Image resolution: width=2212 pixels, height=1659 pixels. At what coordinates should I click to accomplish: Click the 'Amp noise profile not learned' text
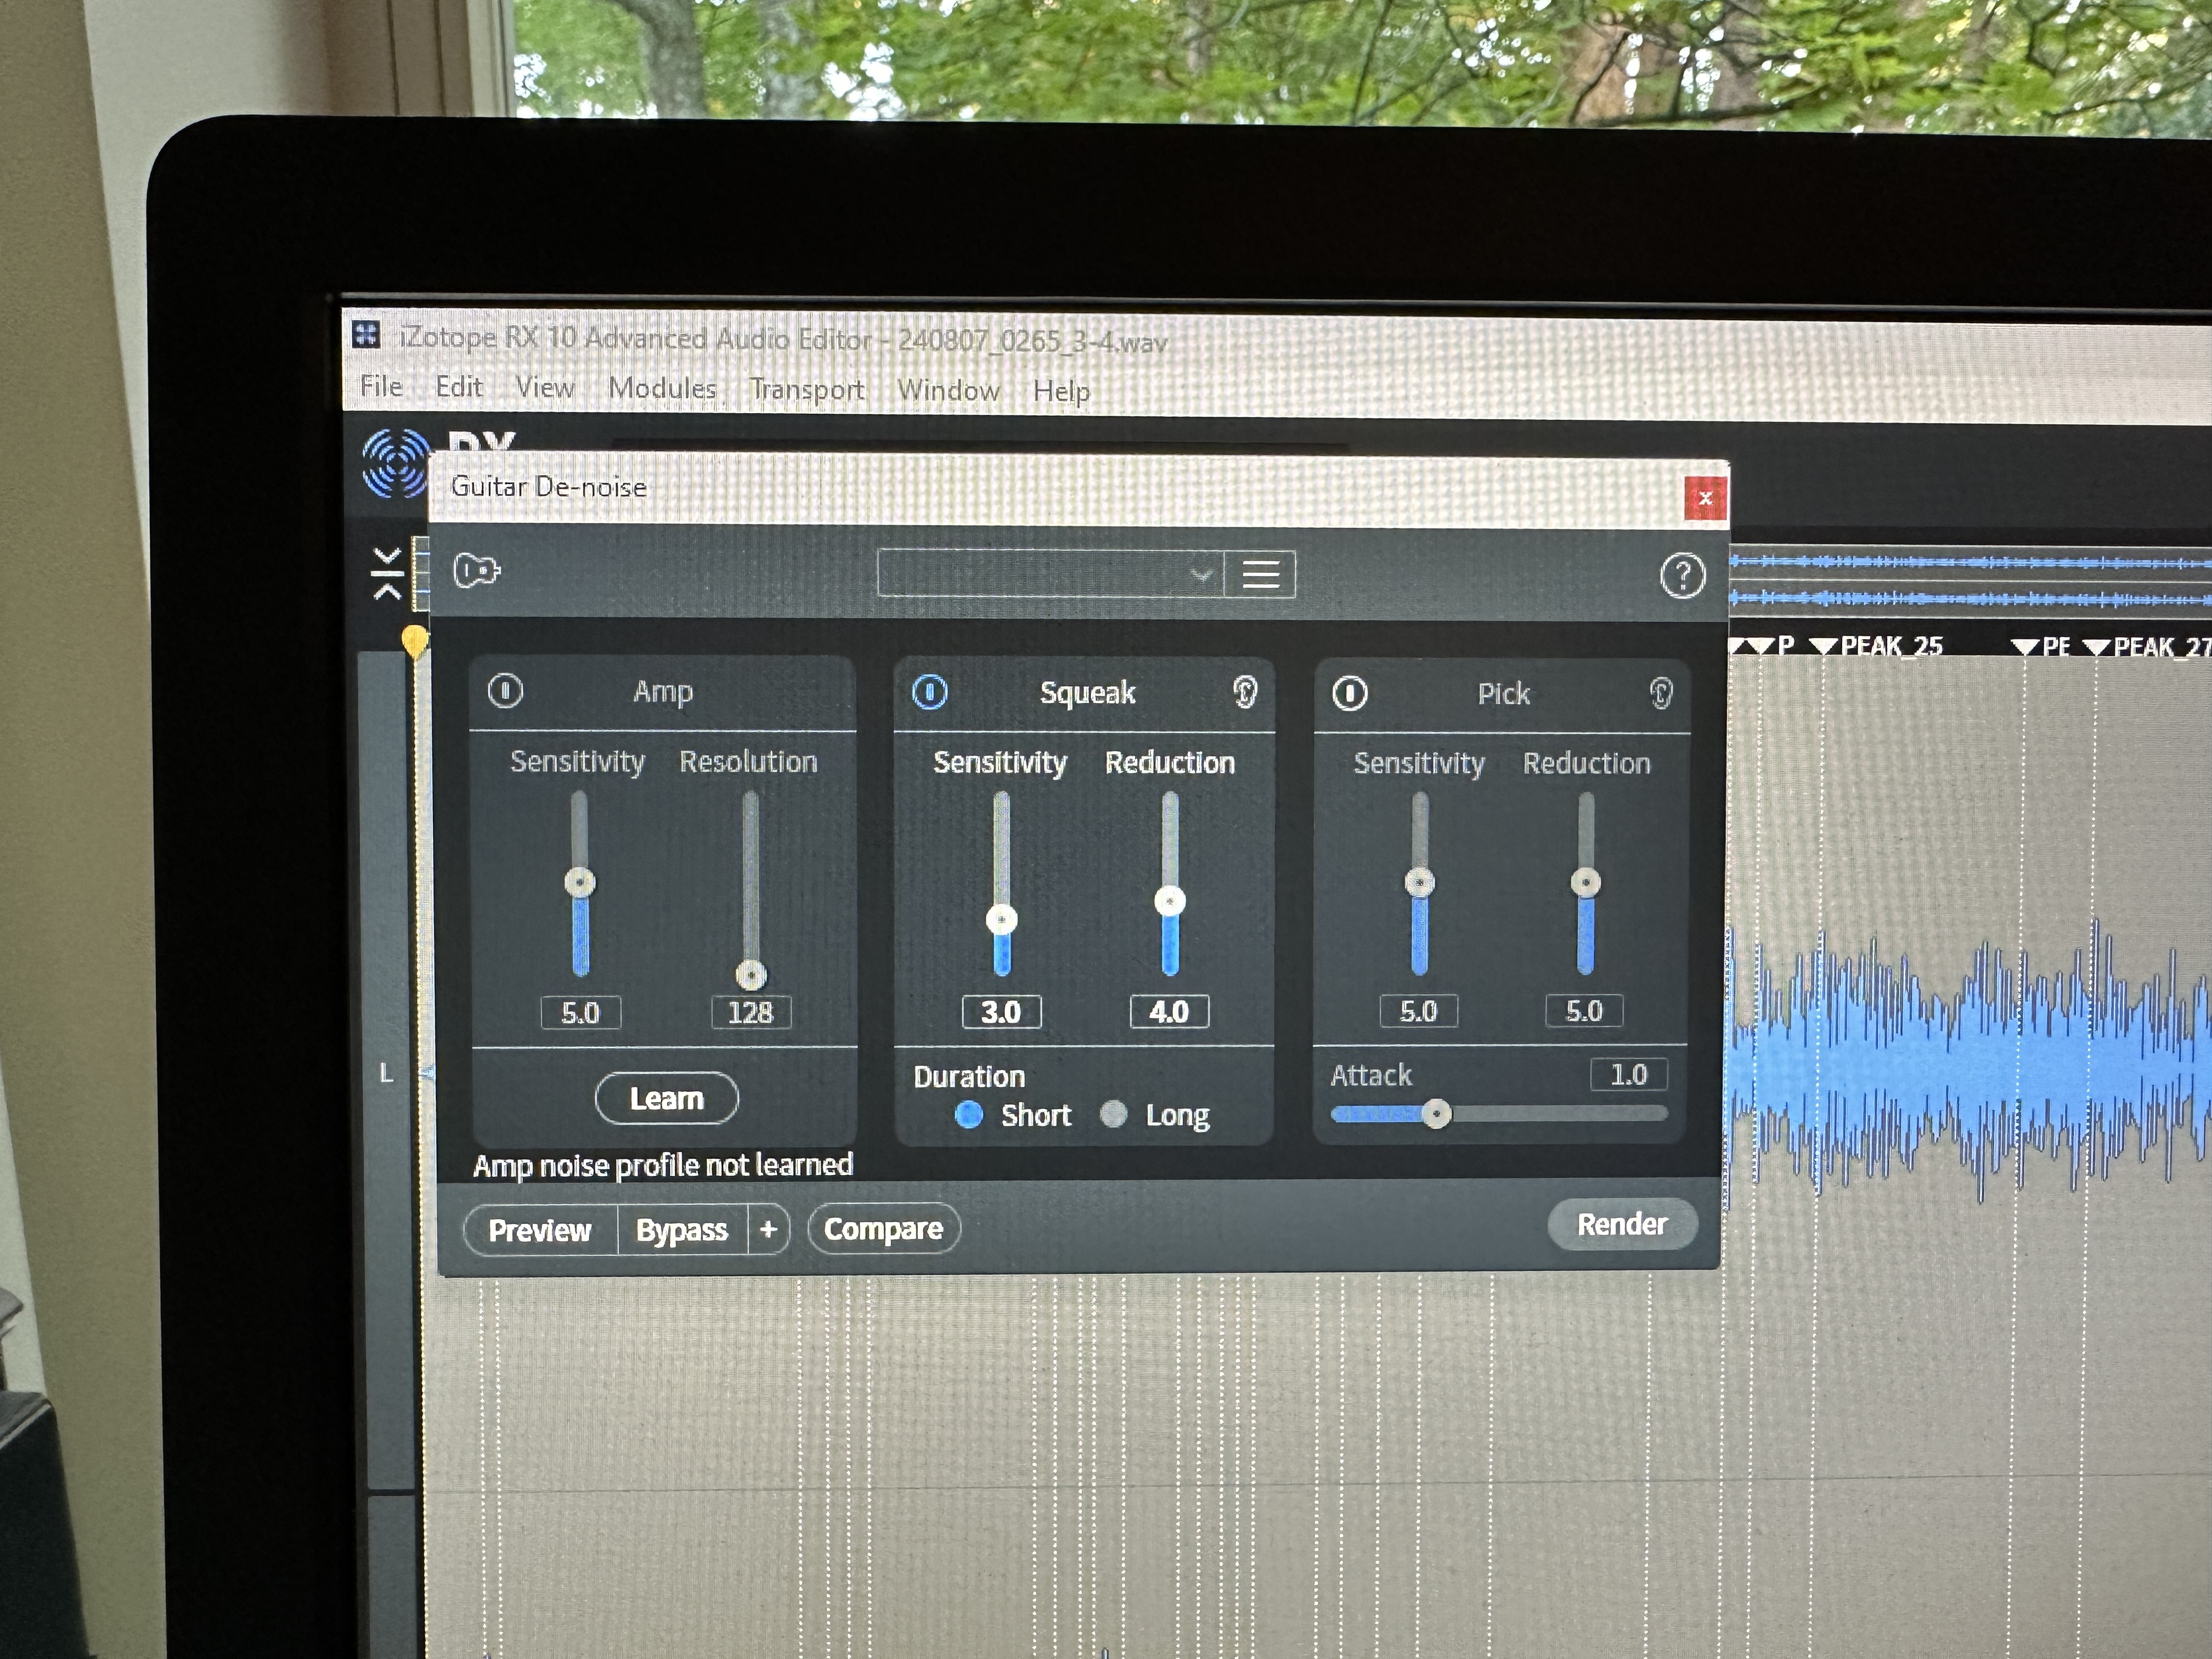(662, 1165)
